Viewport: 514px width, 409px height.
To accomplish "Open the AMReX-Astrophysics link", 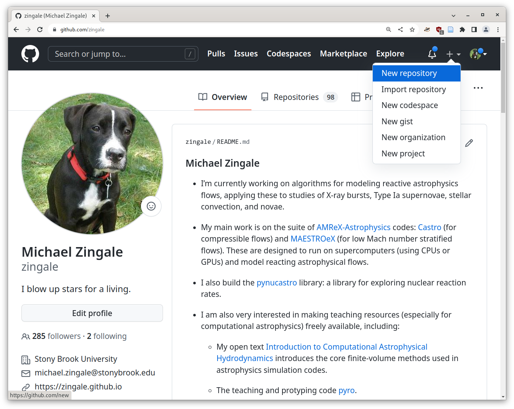I will coord(353,227).
